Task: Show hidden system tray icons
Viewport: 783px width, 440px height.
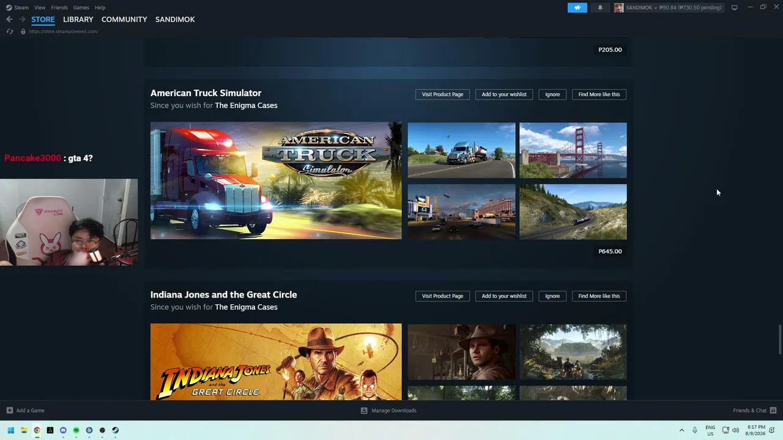Action: [x=681, y=430]
